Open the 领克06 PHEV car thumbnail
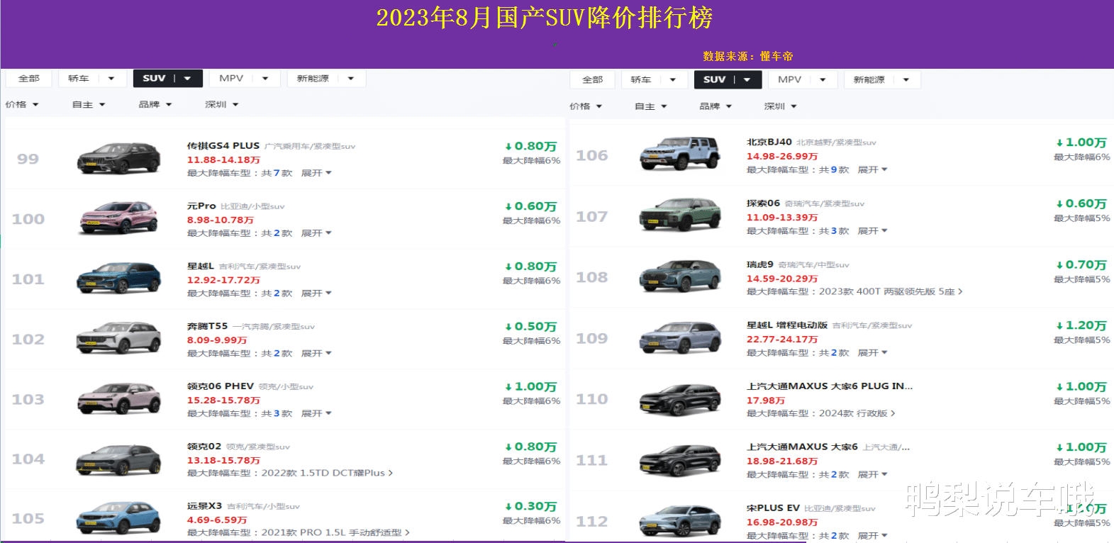 (x=118, y=398)
